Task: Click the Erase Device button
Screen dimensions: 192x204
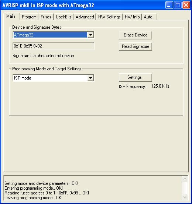Action: click(x=136, y=35)
